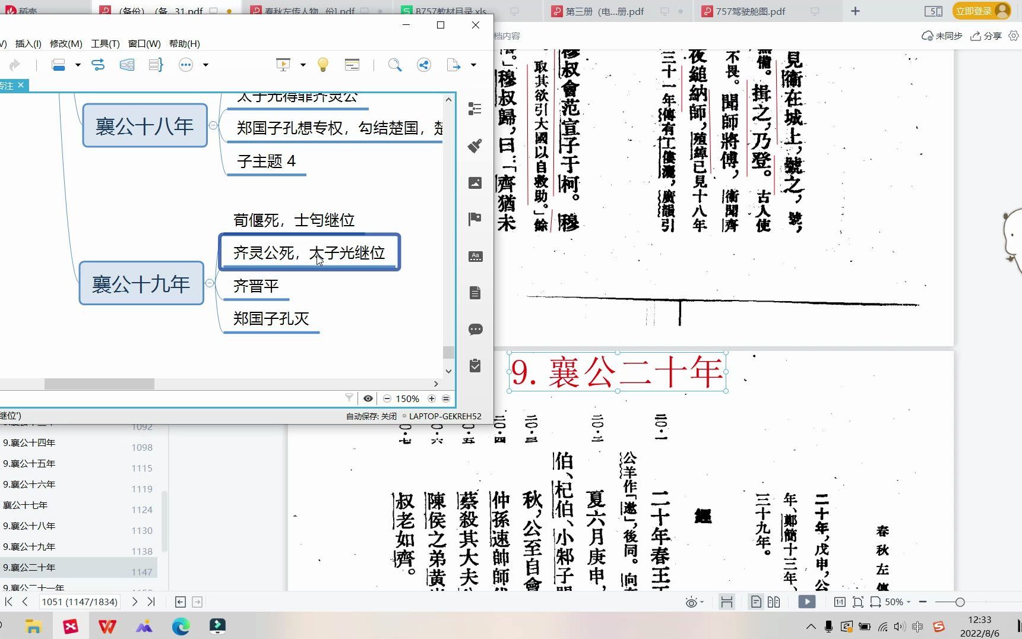Set the PDF to actual size 1:1
The height and width of the screenshot is (639, 1022).
pyautogui.click(x=840, y=602)
